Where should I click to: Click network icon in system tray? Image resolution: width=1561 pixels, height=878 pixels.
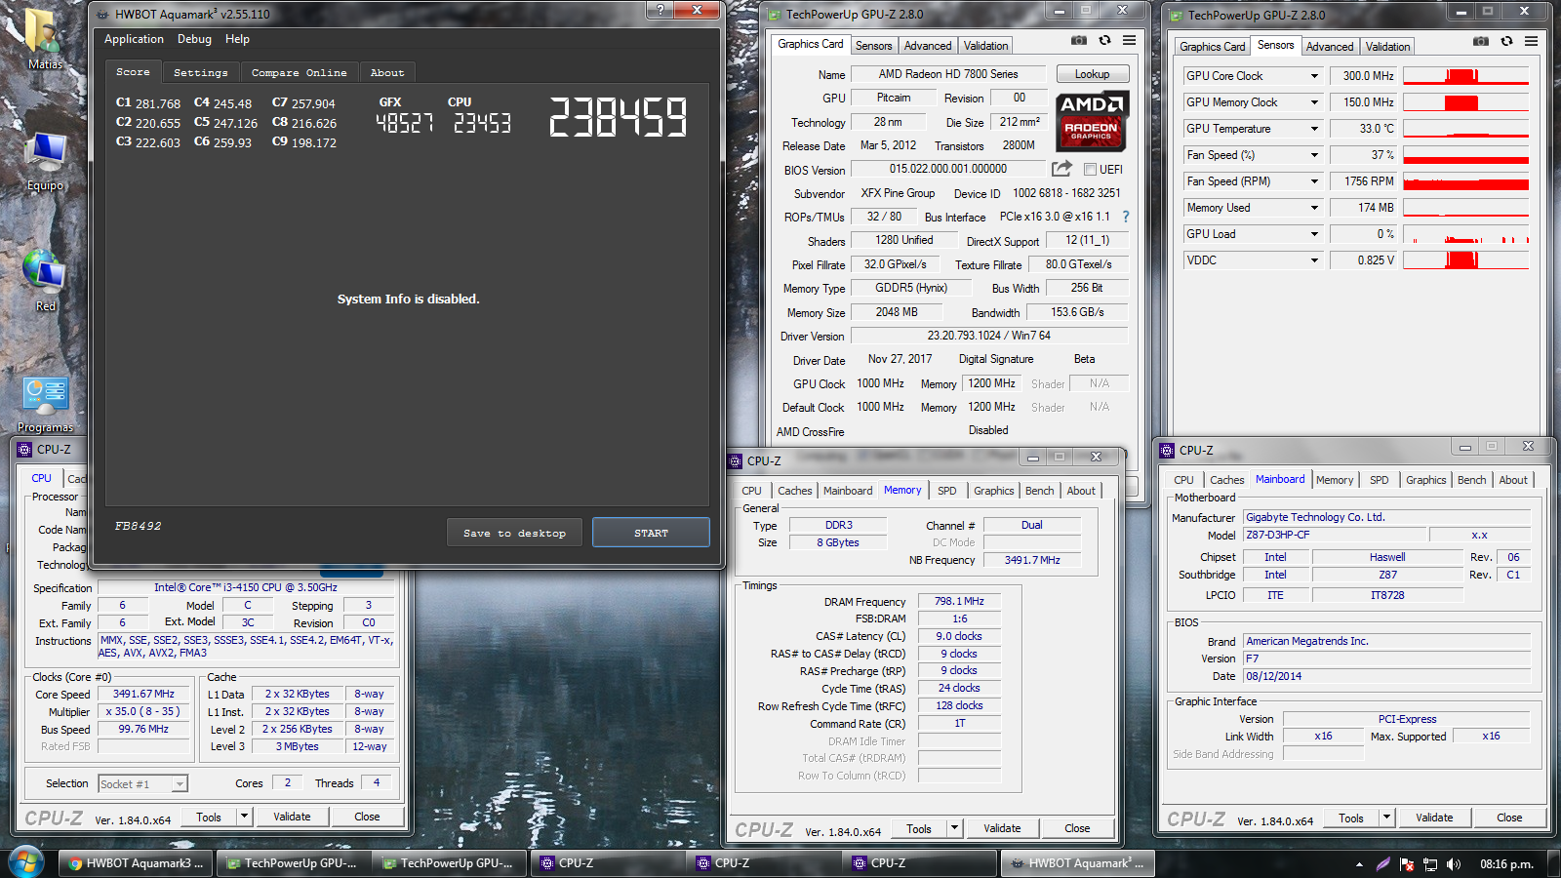coord(1430,864)
